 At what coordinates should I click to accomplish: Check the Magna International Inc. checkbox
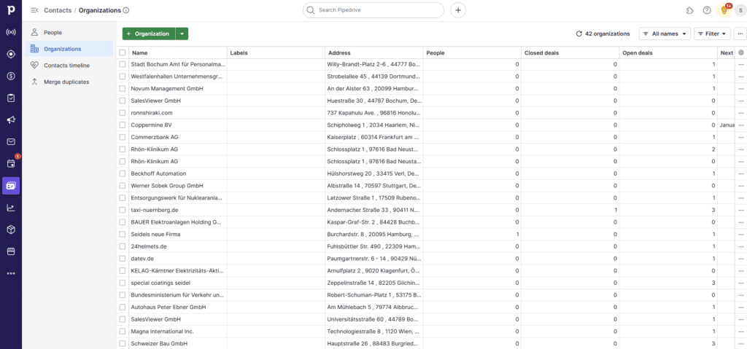[123, 332]
